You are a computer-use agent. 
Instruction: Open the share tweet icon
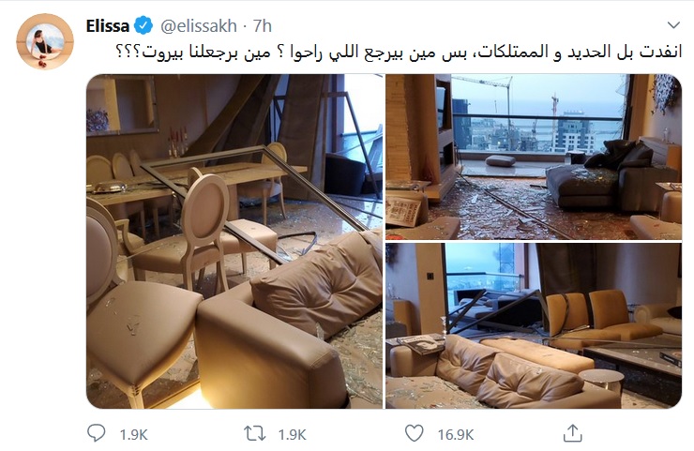(x=572, y=433)
